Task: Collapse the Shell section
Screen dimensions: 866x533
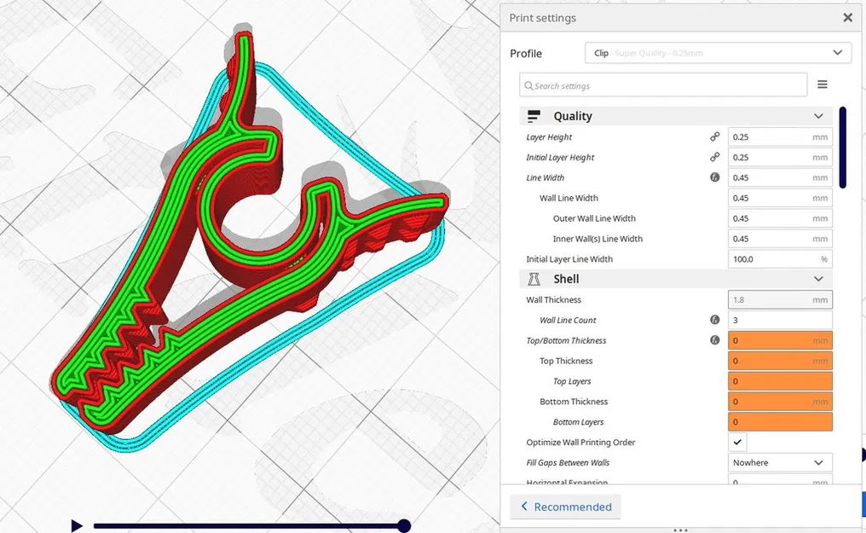Action: coord(818,279)
